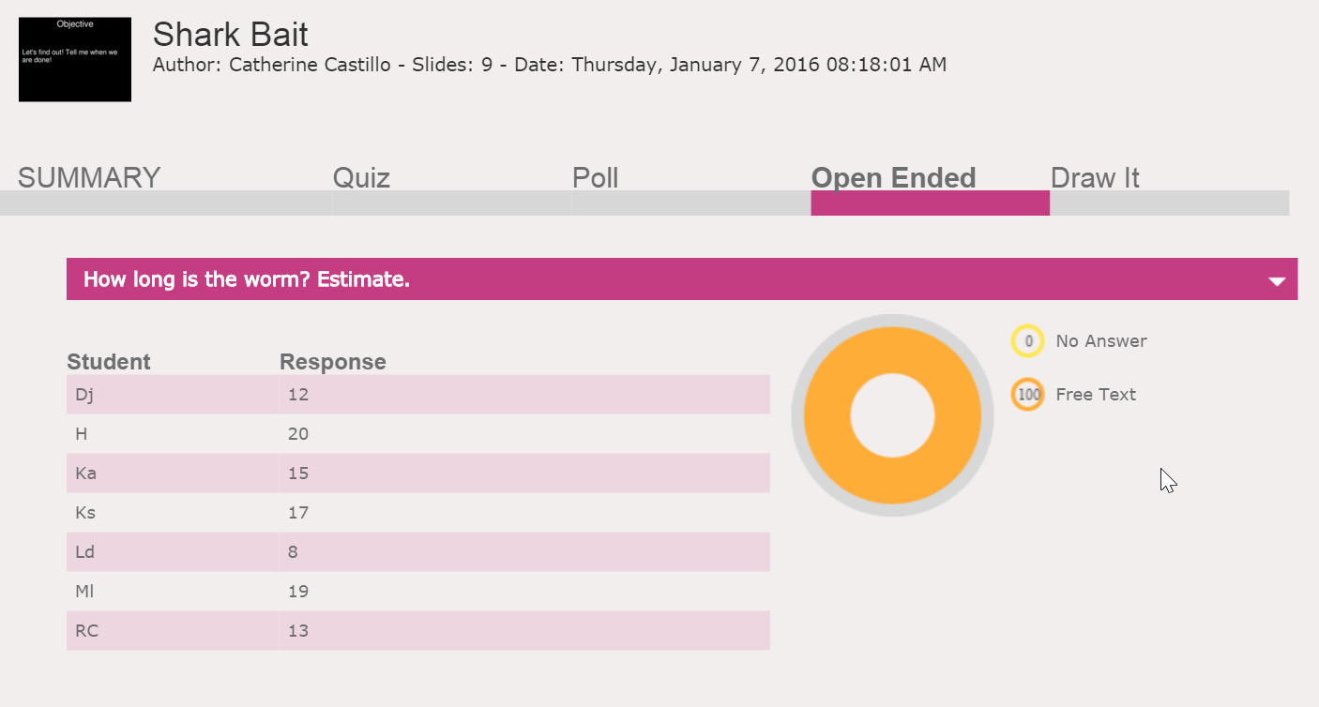Select the Open Ended tab
The height and width of the screenshot is (707, 1319).
(893, 178)
